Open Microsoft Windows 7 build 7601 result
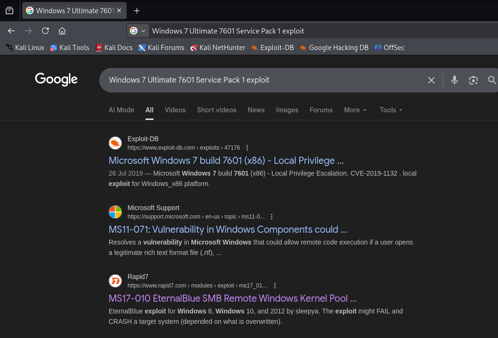The width and height of the screenshot is (498, 338). pos(226,161)
